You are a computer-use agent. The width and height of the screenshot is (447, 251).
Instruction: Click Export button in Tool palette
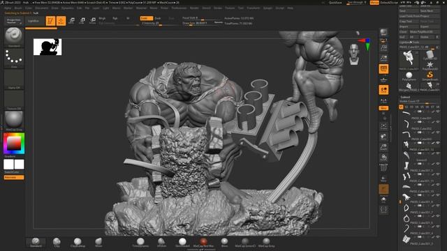click(430, 26)
